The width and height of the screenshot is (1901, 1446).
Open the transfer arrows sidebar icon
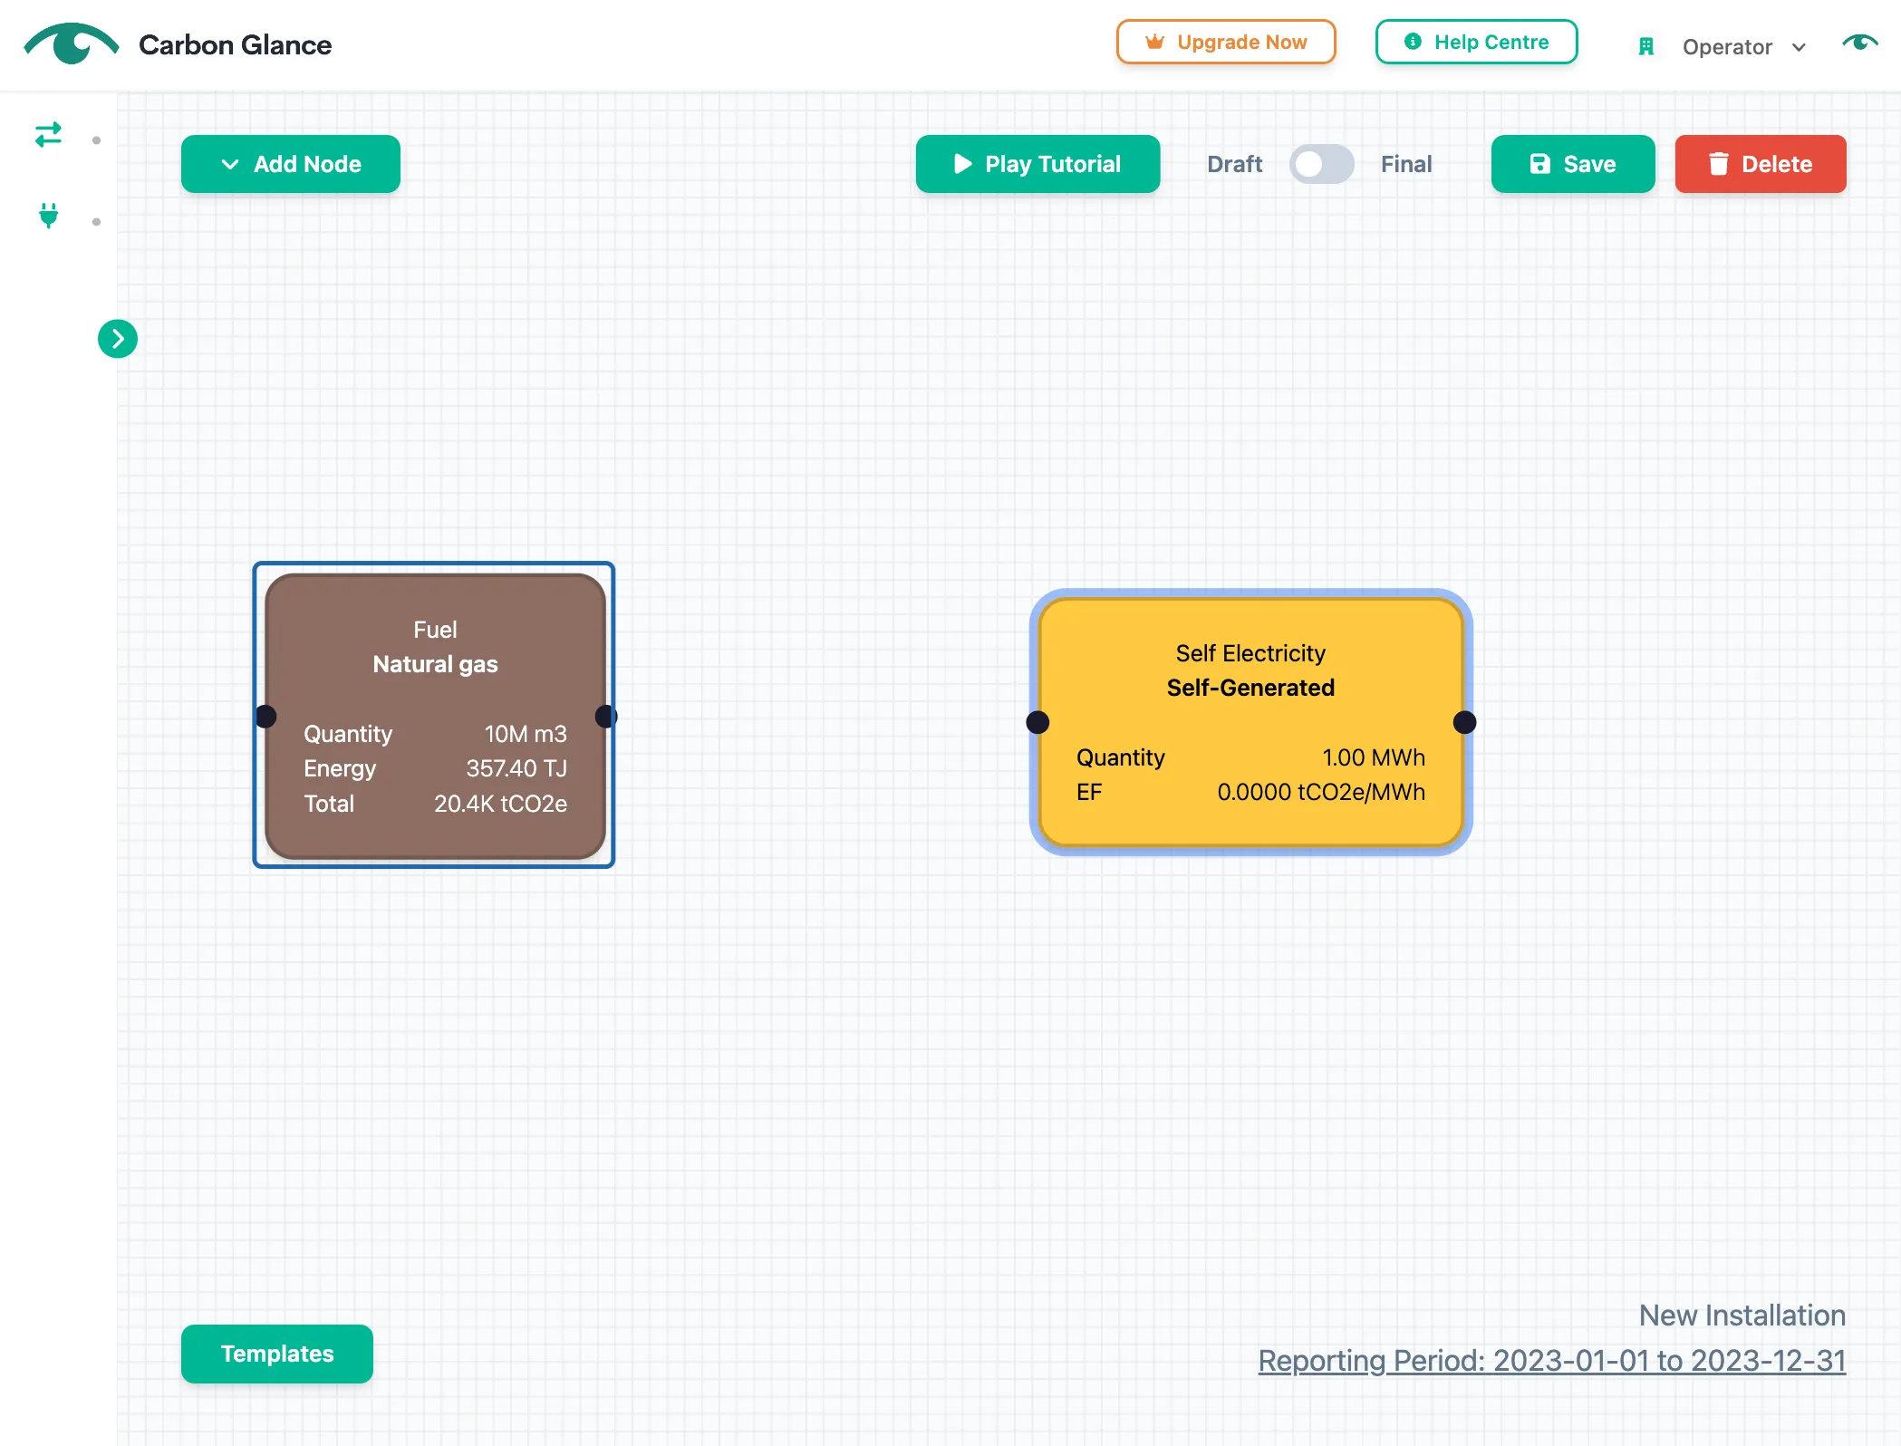pos(48,135)
